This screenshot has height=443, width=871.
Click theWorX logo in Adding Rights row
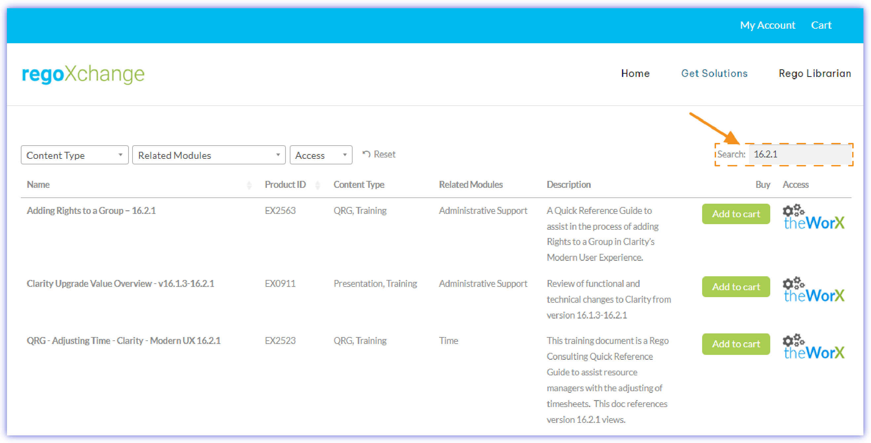(x=814, y=217)
